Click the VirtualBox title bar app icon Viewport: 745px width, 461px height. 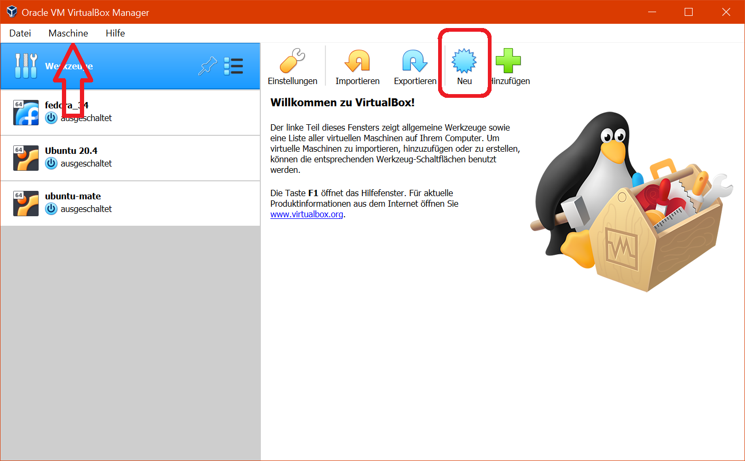(x=12, y=12)
